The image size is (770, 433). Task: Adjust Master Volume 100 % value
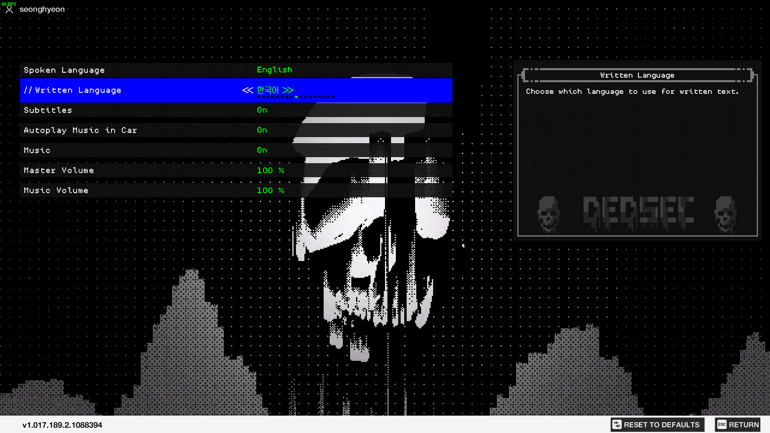tap(270, 170)
